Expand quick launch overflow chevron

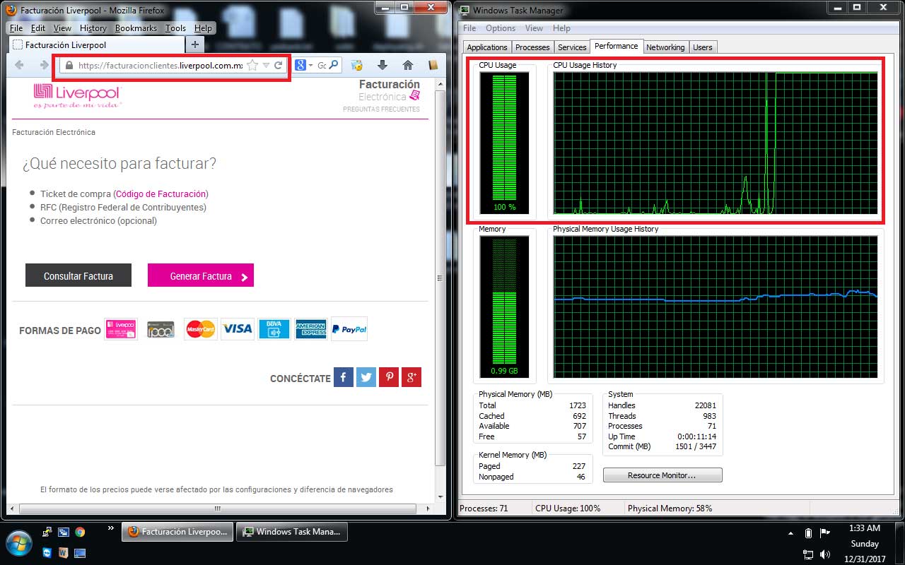[110, 528]
